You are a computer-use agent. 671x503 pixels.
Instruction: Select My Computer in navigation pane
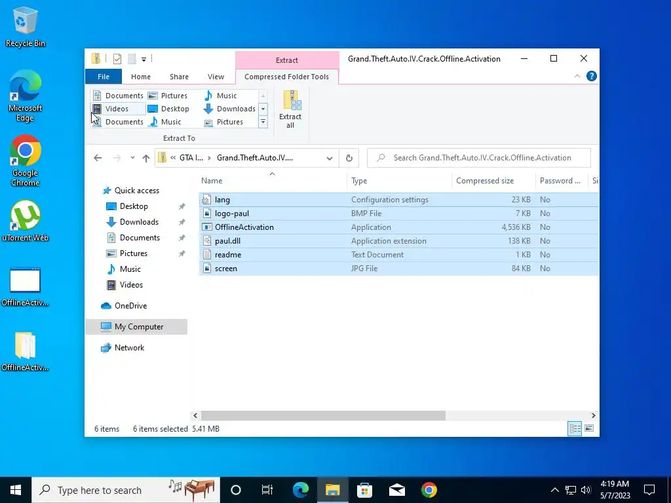(136, 327)
